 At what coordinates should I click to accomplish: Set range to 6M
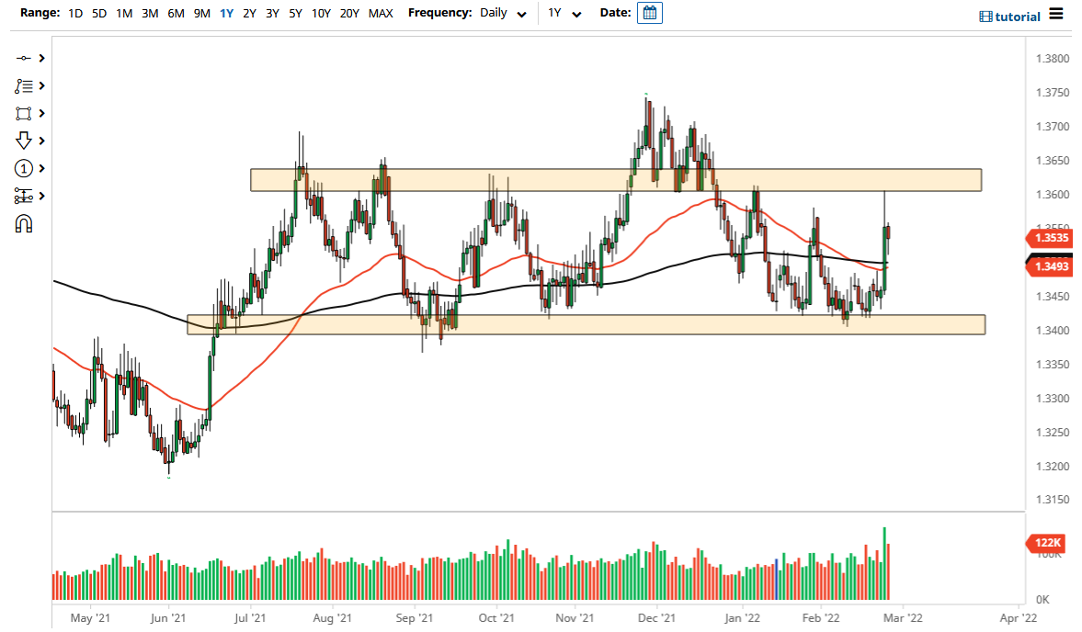[x=176, y=13]
